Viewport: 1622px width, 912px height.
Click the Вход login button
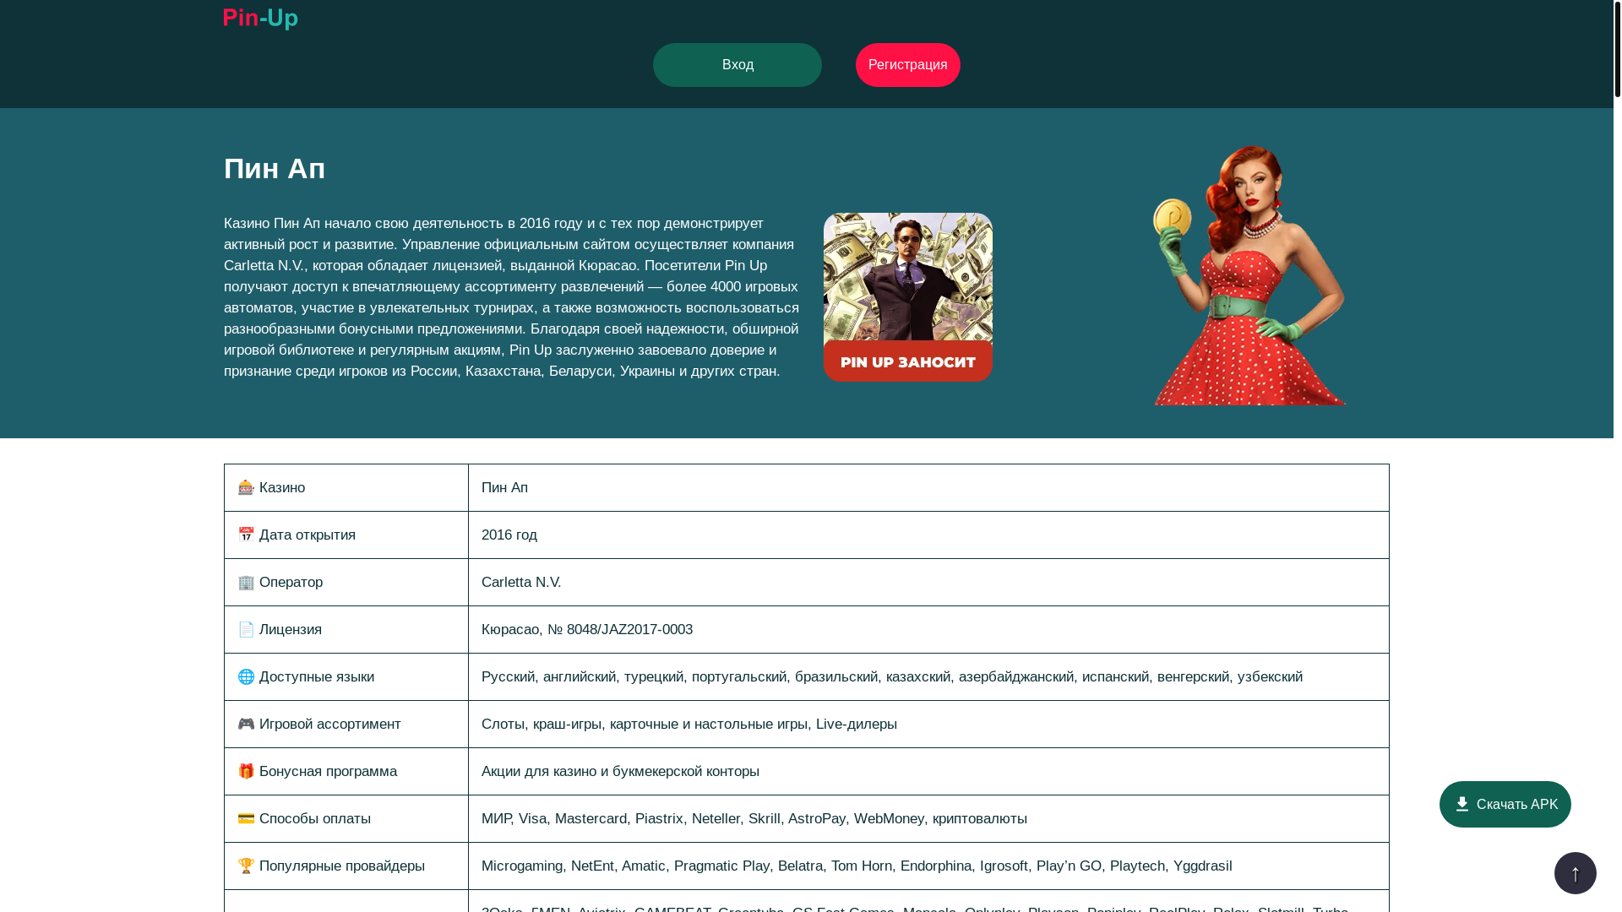click(737, 65)
